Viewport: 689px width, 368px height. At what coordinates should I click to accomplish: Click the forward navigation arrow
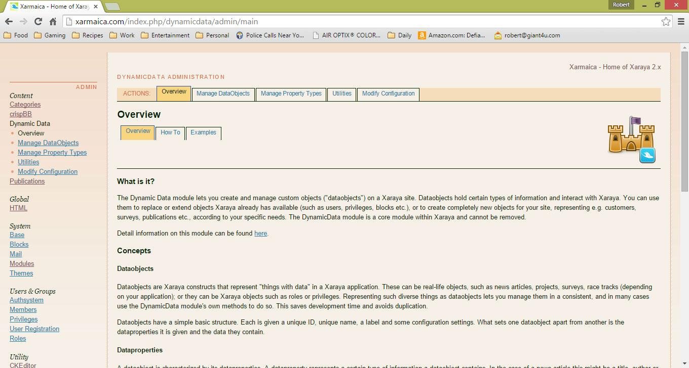coord(23,22)
